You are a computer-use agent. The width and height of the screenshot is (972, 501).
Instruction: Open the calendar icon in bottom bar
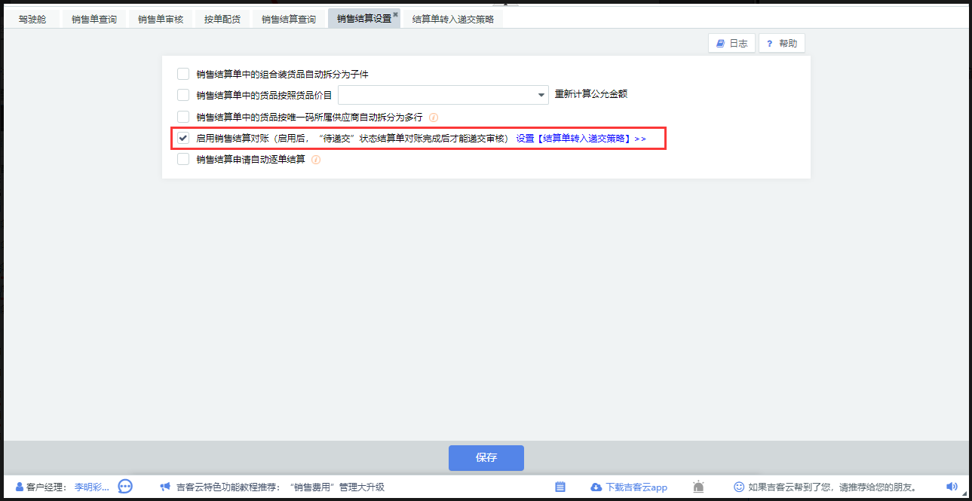click(x=560, y=487)
